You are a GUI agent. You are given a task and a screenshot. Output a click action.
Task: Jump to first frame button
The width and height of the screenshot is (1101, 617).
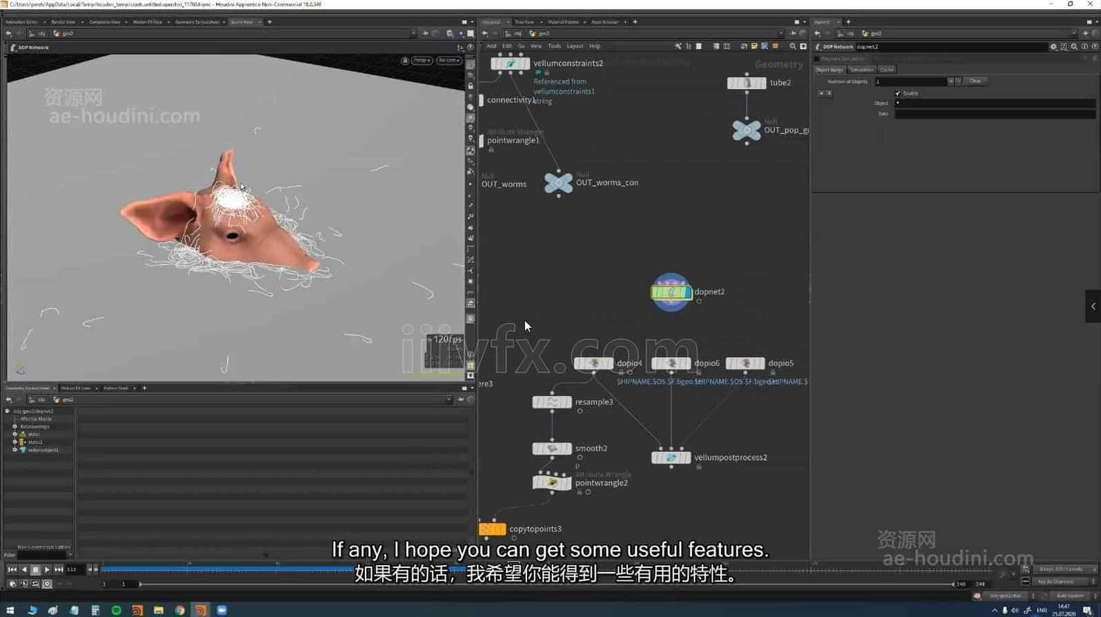[x=12, y=569]
